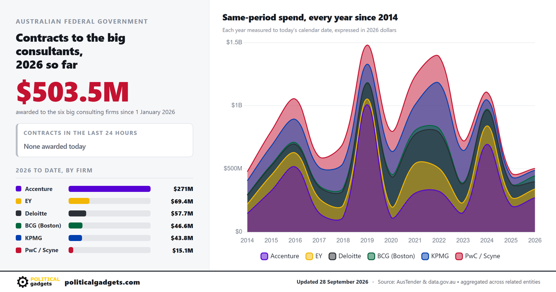Click the 2024 x-axis label

pos(487,241)
